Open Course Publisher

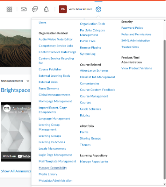click(50, 69)
